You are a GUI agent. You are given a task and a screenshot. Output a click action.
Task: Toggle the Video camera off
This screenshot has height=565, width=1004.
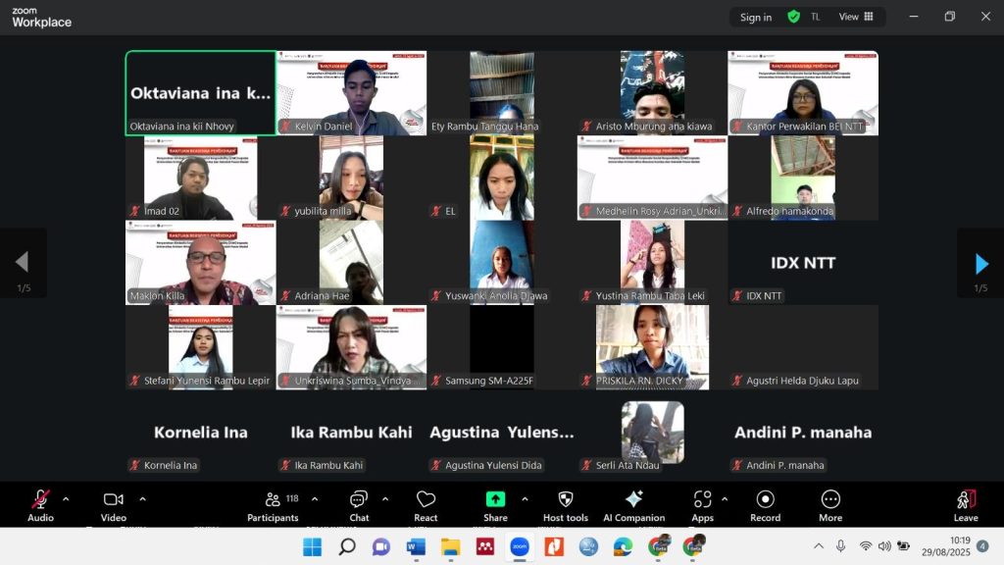pos(114,505)
